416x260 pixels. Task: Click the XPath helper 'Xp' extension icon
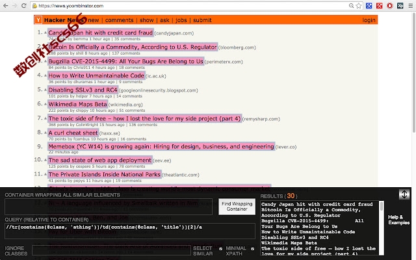pyautogui.click(x=400, y=6)
